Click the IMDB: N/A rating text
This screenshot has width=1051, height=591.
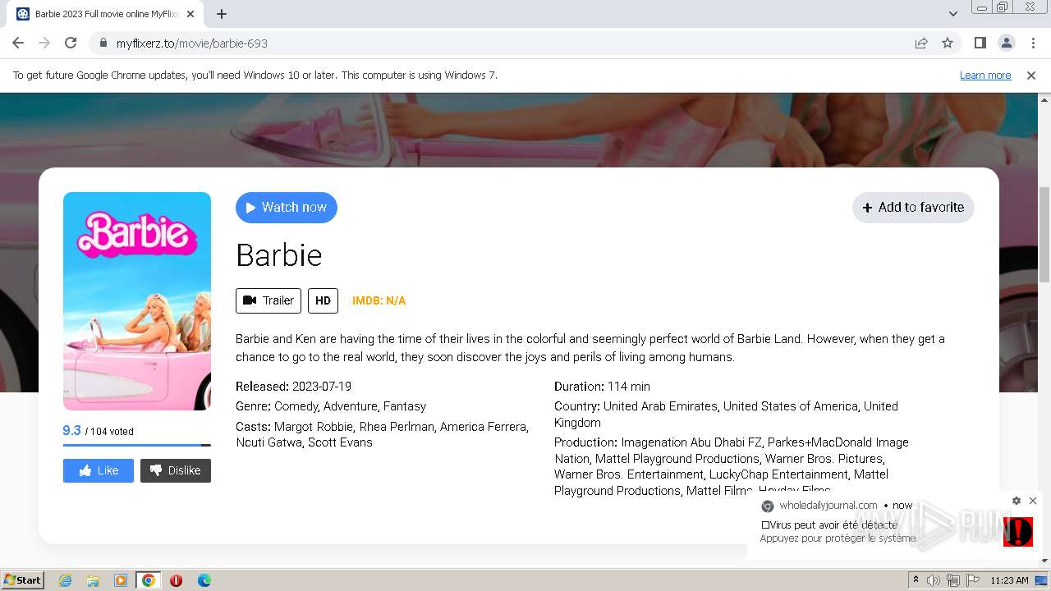pos(379,300)
